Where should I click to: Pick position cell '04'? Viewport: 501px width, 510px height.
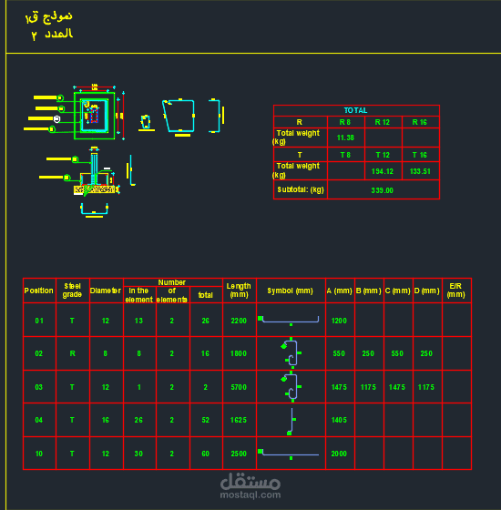pyautogui.click(x=39, y=420)
